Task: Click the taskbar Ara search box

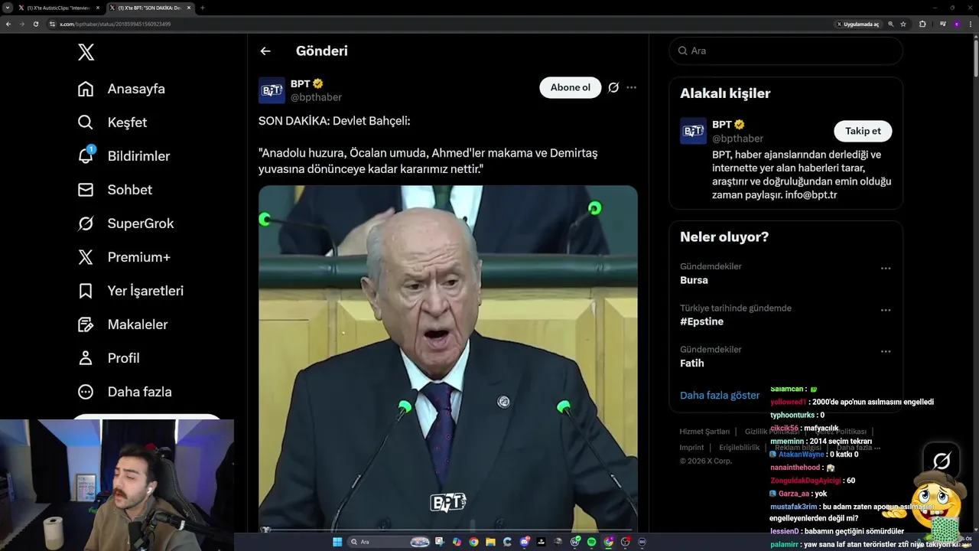Action: [389, 542]
